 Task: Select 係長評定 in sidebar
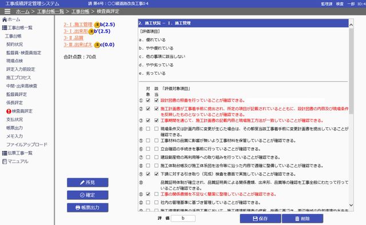click(x=14, y=103)
